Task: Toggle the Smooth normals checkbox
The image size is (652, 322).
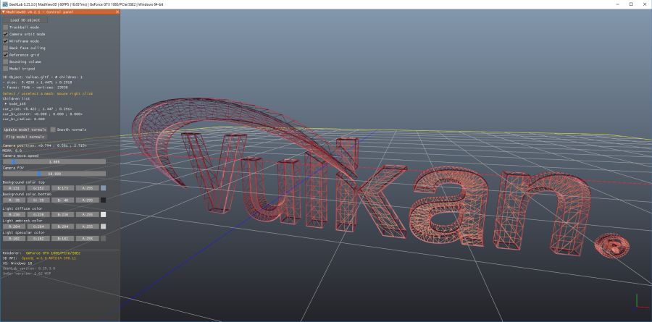Action: [53, 130]
